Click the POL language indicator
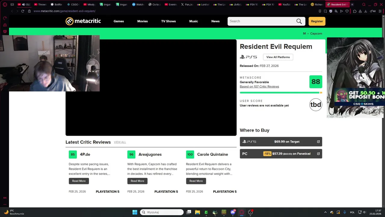The width and height of the screenshot is (385, 217). [x=352, y=212]
